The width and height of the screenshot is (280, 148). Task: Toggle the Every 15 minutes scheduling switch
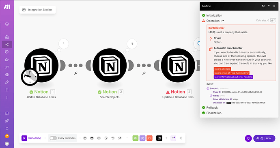tap(53, 138)
